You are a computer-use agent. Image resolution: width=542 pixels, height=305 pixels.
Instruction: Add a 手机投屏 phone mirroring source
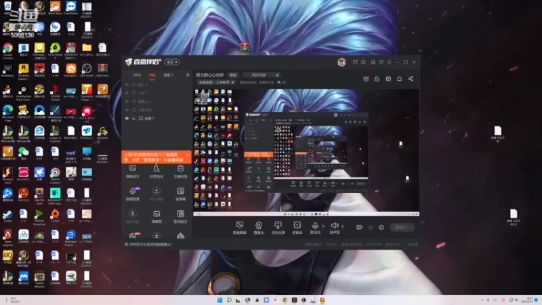278,228
